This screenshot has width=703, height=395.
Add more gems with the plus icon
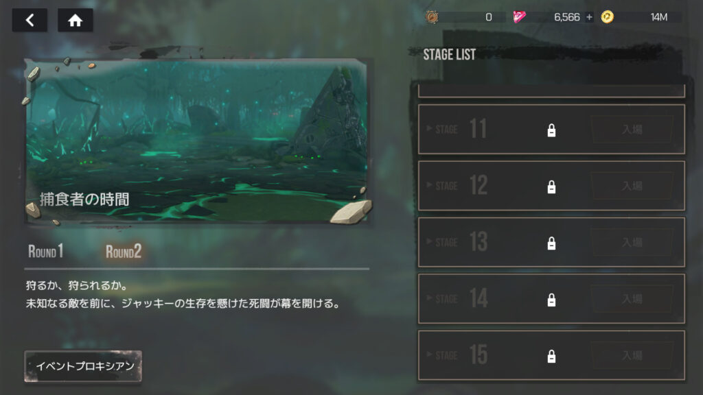click(x=589, y=17)
